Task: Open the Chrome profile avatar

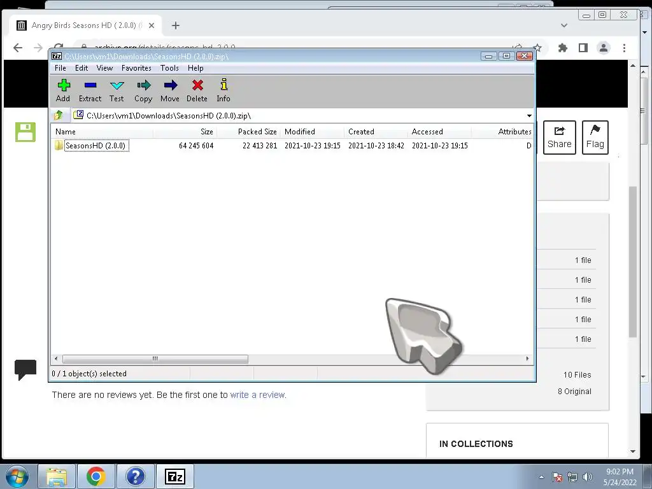Action: coord(604,48)
